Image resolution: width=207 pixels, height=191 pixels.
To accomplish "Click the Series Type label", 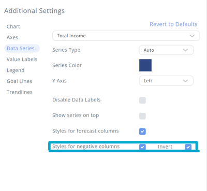I will coord(66,50).
